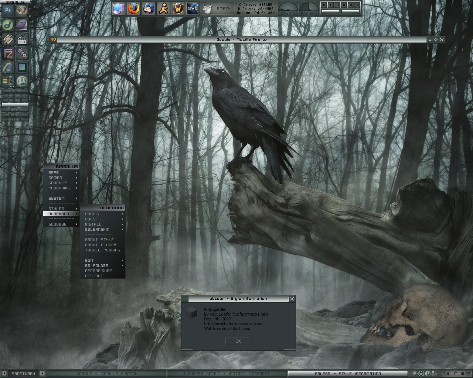
Task: Expand the Goodbye submenu
Action: click(x=61, y=224)
